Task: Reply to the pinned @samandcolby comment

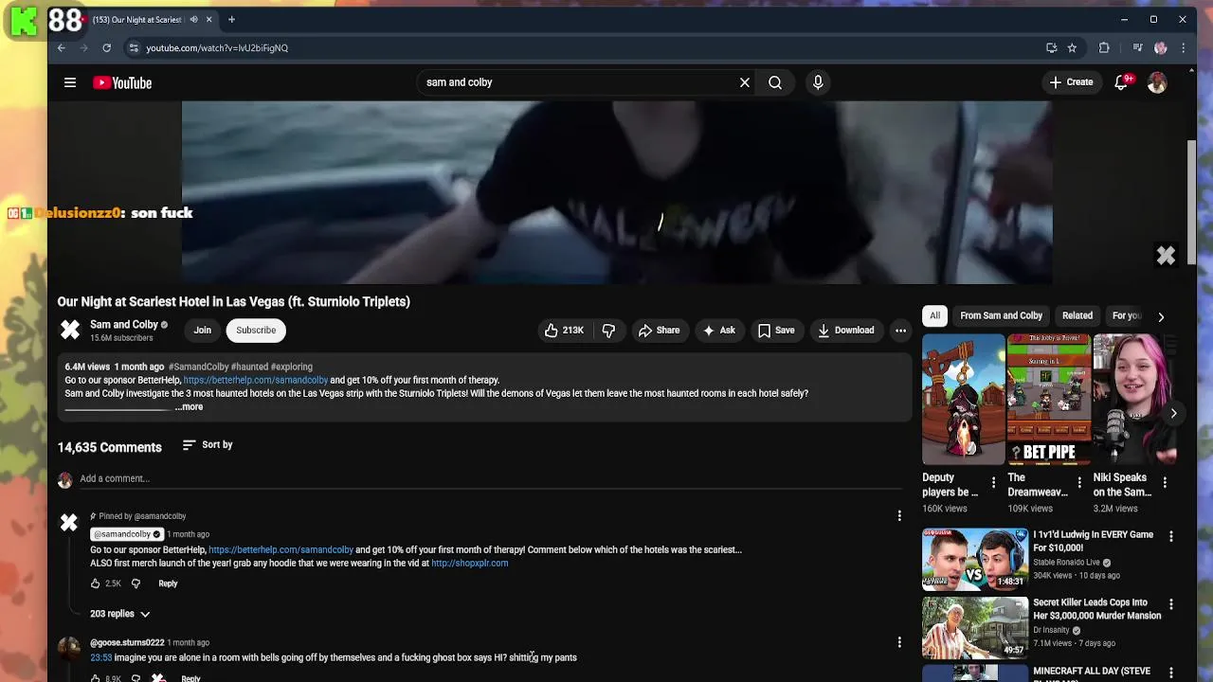Action: coord(168,583)
